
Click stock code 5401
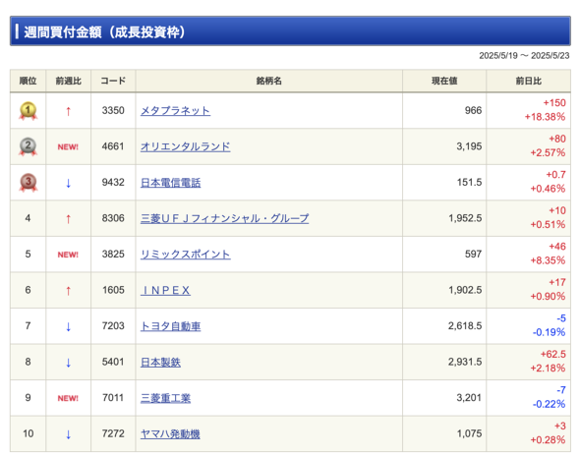[113, 362]
